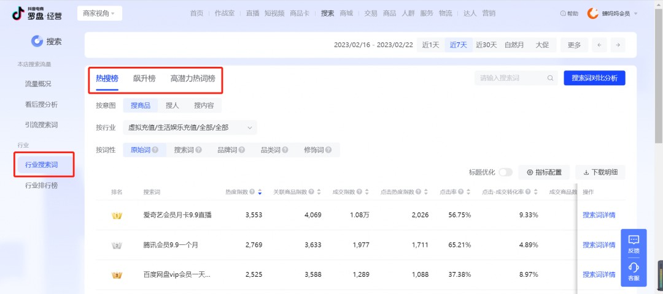Go to next date range arrow

click(x=618, y=45)
